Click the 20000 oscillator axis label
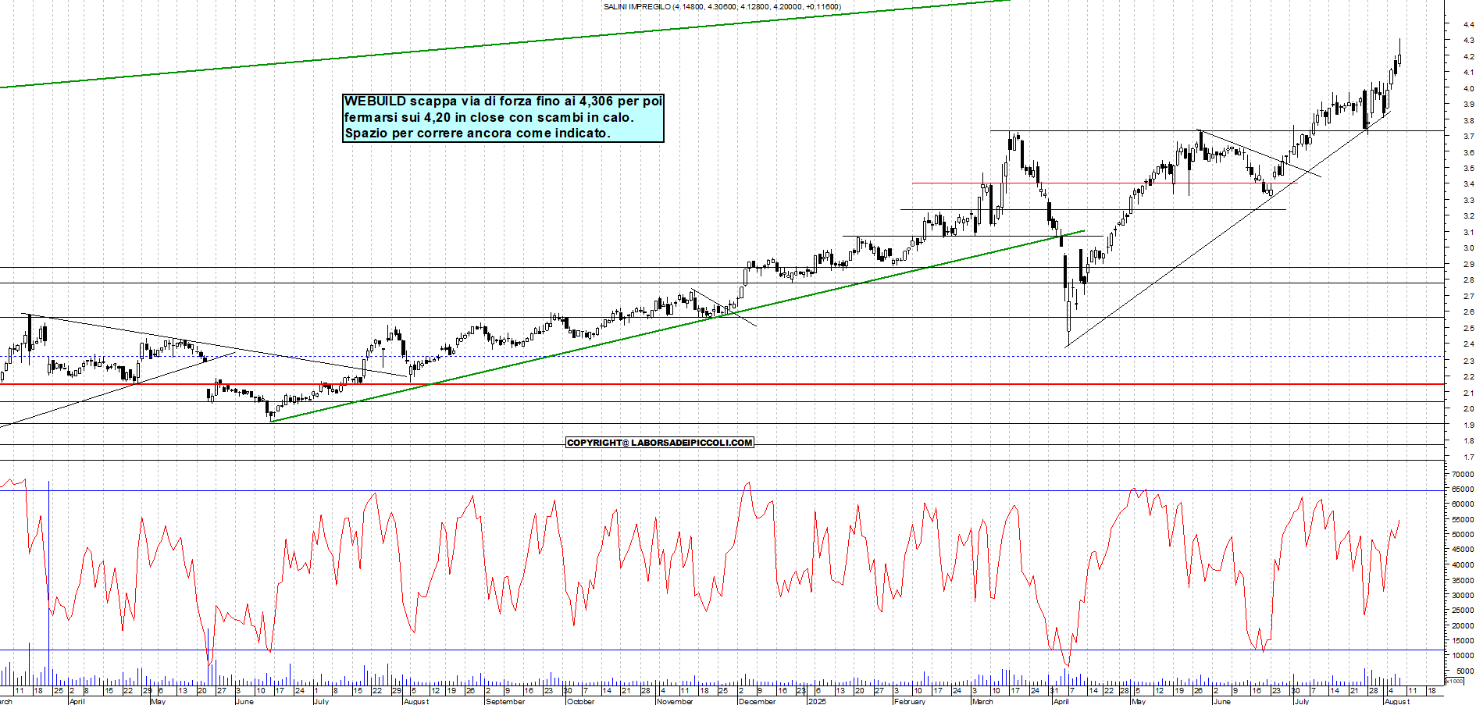This screenshot has height=705, width=1476. coord(1464,625)
